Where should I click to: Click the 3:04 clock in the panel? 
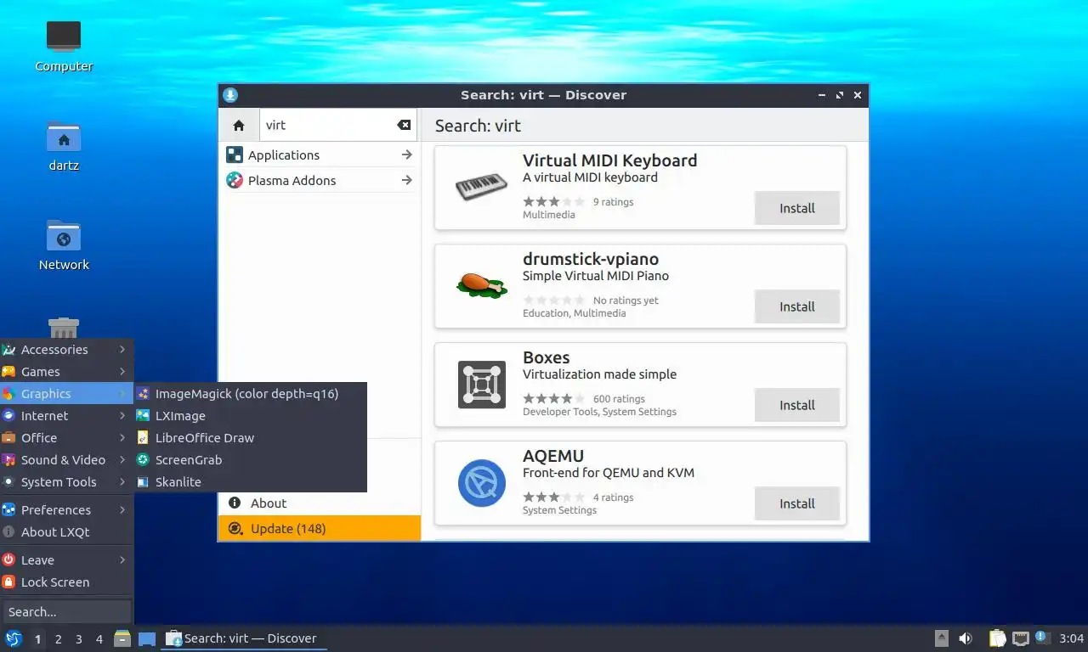tap(1071, 638)
